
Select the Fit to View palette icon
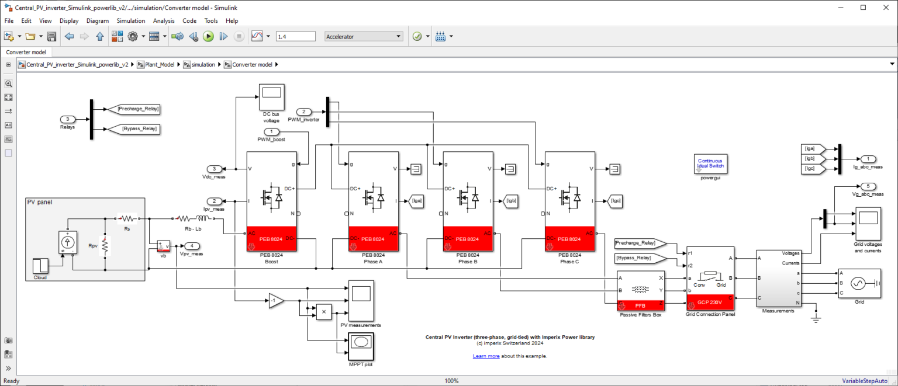pos(8,97)
